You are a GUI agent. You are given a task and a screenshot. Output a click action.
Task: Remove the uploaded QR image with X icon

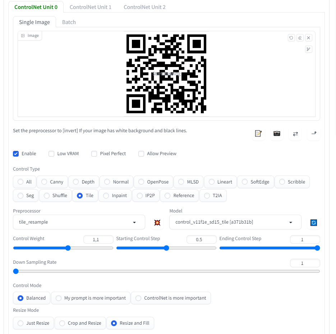(x=309, y=38)
